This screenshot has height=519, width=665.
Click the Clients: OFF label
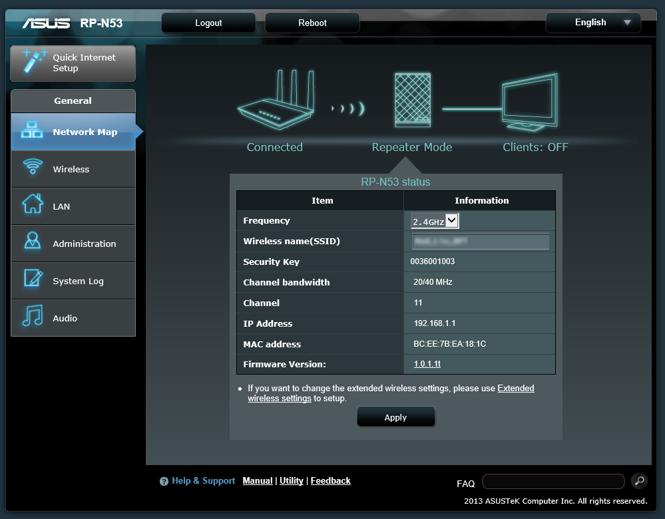point(535,147)
